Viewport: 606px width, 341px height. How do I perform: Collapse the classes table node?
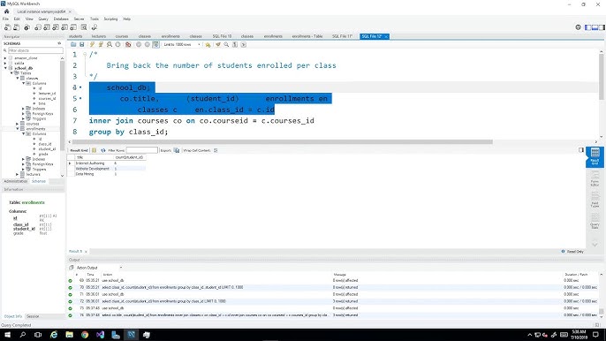18,78
